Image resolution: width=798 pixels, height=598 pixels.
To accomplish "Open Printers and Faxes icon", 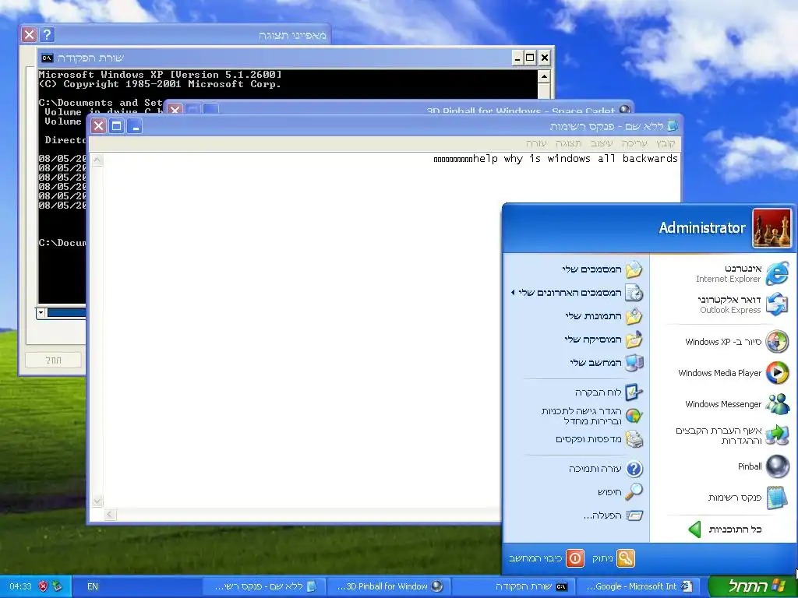I will pos(634,439).
